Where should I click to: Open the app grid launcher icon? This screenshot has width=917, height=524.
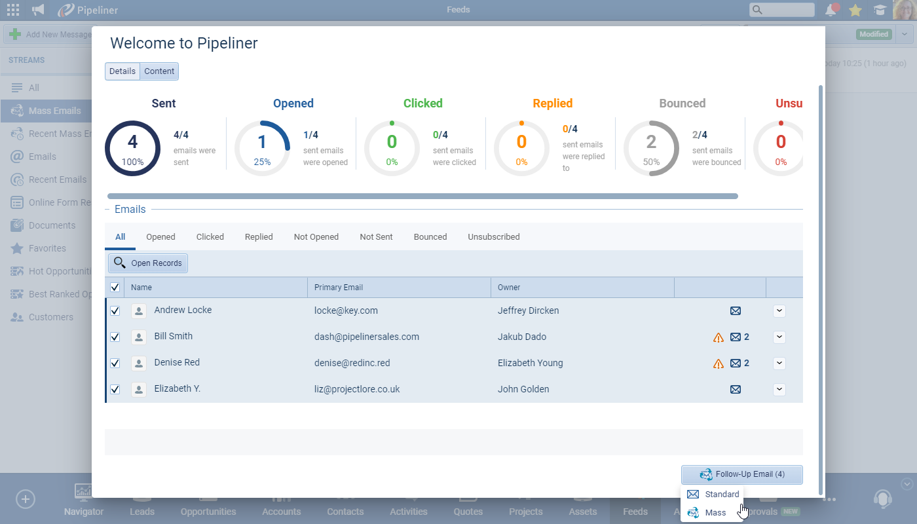[x=12, y=10]
